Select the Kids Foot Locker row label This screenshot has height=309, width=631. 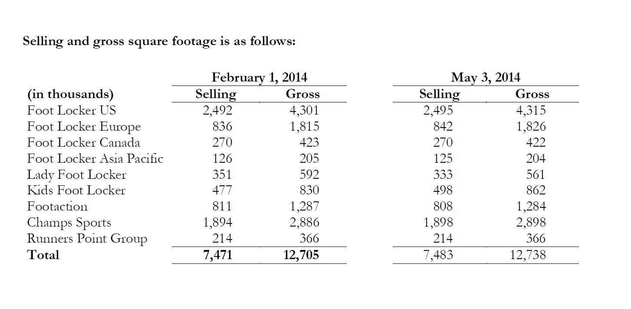click(76, 191)
